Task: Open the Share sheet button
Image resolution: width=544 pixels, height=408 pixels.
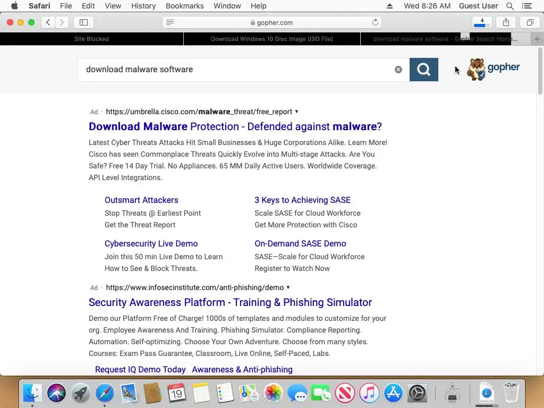Action: pos(506,22)
